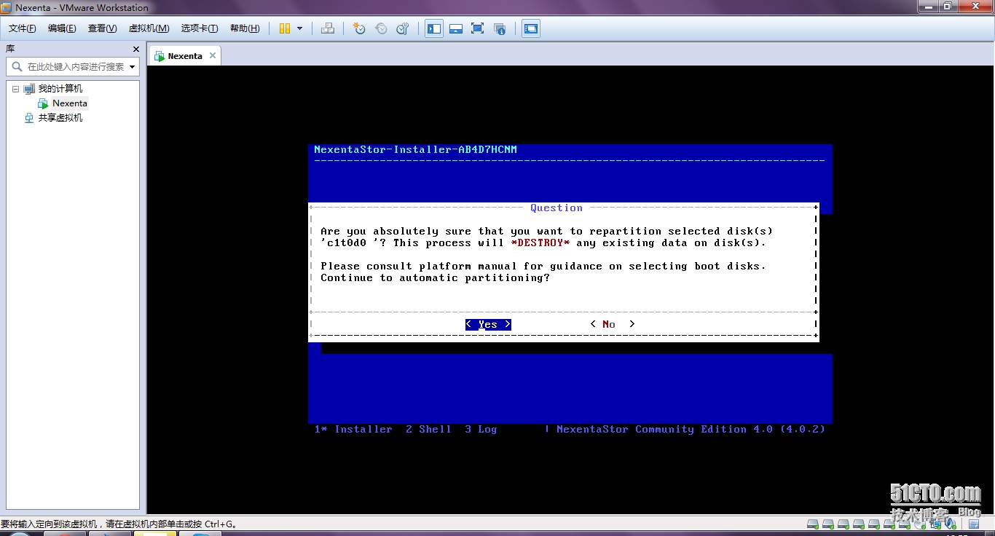Image resolution: width=995 pixels, height=536 pixels.
Task: Click the VMware Workstation title bar app icon
Action: pyautogui.click(x=7, y=8)
